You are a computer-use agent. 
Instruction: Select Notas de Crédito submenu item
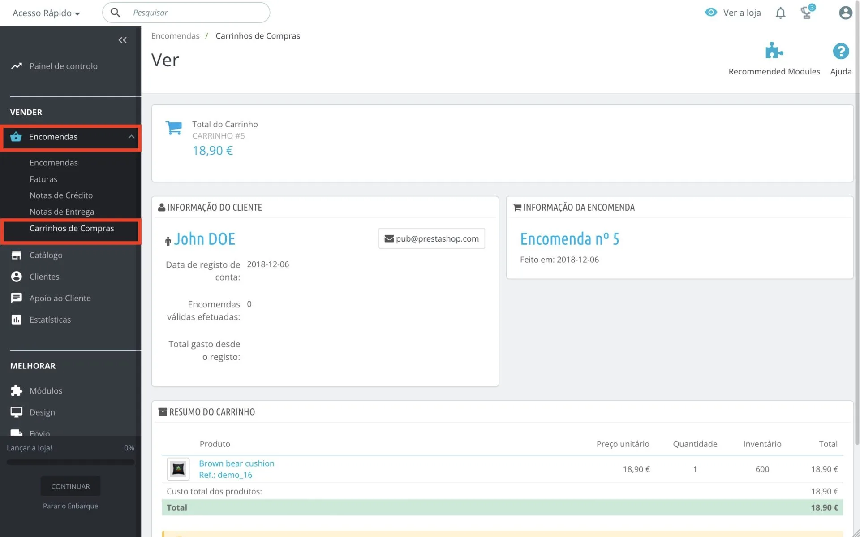pyautogui.click(x=61, y=195)
